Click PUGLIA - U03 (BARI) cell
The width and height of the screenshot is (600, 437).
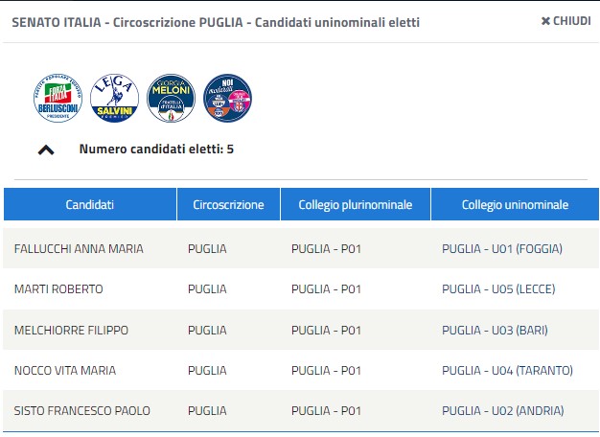(x=495, y=330)
